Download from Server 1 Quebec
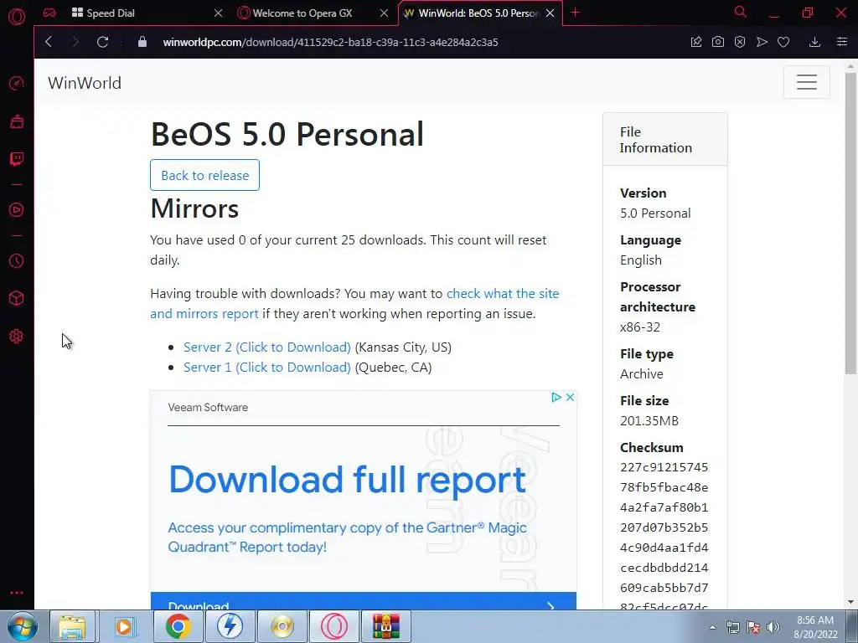Viewport: 858px width, 643px height. click(x=267, y=368)
